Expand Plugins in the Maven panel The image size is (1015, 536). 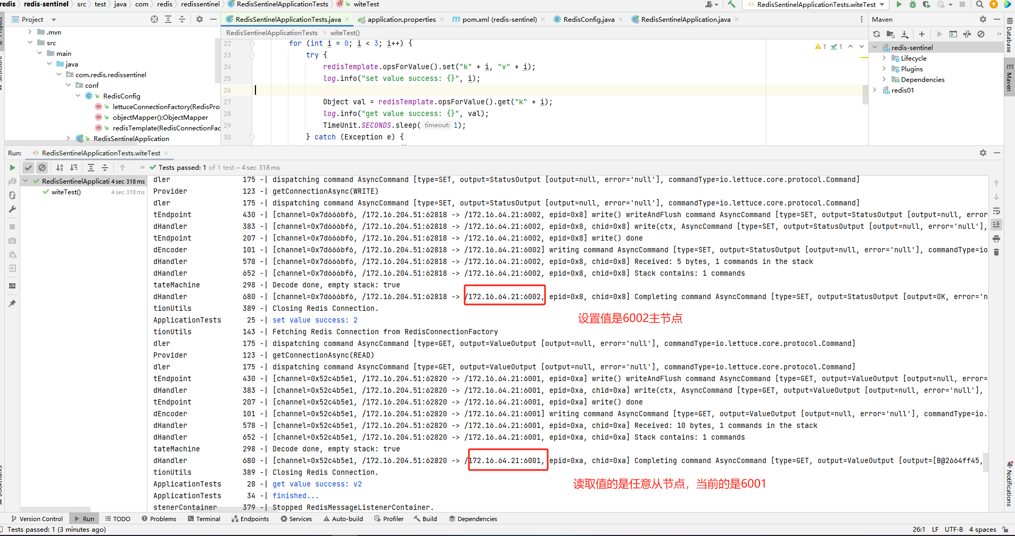884,69
